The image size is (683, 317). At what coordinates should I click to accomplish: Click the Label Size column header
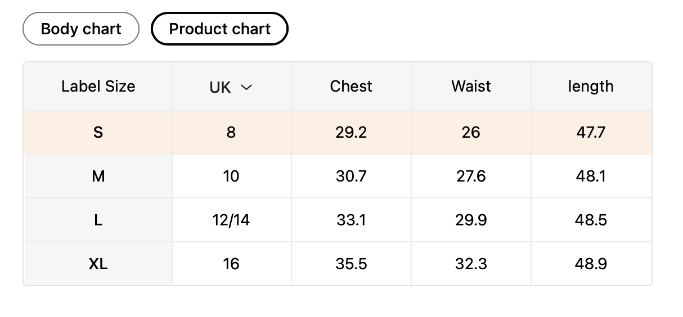[98, 87]
